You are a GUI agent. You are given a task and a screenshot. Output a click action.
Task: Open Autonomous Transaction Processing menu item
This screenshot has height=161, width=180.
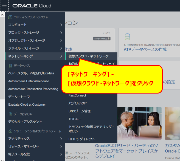(x=33, y=89)
